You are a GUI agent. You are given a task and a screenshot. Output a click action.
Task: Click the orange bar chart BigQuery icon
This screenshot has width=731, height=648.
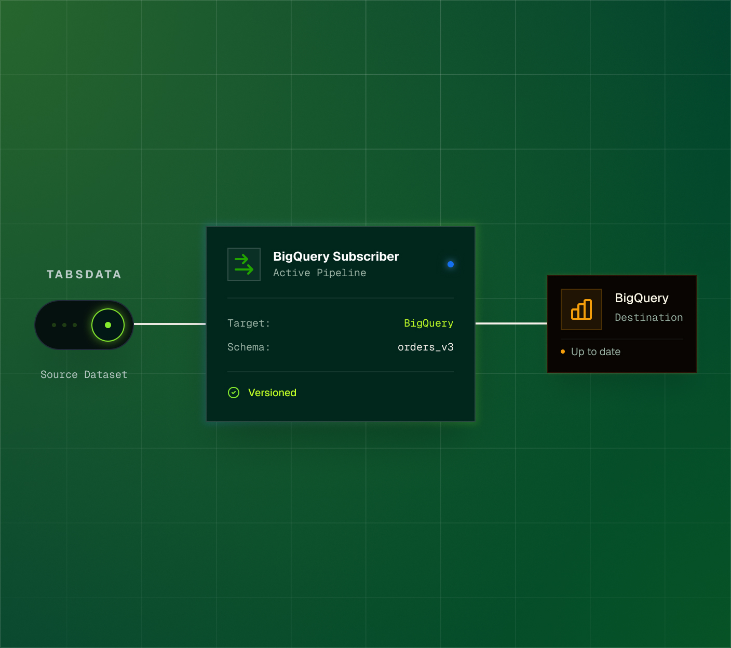pos(581,309)
